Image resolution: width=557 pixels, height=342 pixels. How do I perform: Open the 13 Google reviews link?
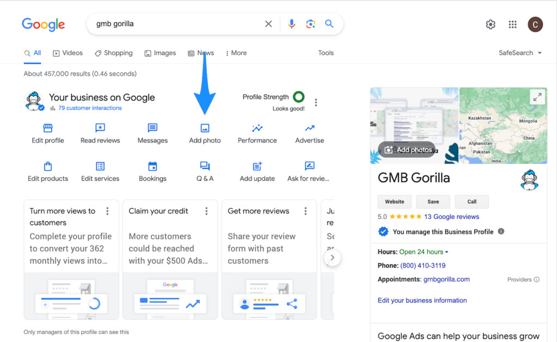tap(451, 217)
